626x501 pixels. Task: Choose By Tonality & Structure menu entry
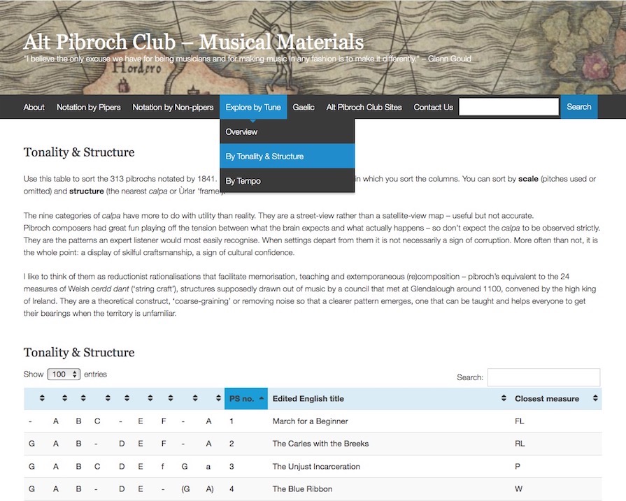[x=264, y=157]
